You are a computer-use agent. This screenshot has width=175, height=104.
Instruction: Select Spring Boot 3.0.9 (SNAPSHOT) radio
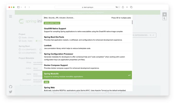coord(20,53)
